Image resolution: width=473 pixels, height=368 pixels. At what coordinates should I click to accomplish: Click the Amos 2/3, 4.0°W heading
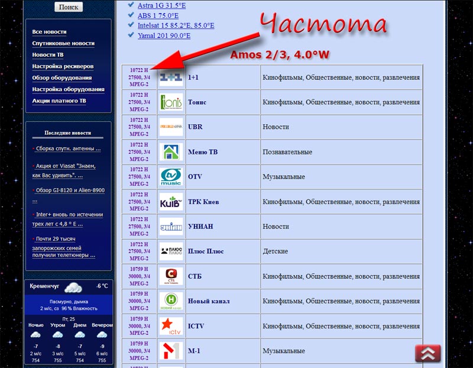point(280,55)
